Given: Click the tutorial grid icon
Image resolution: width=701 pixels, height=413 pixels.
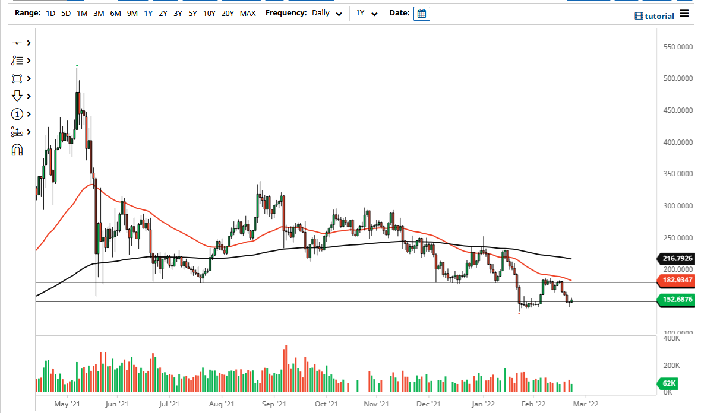Looking at the screenshot, I should tap(638, 15).
